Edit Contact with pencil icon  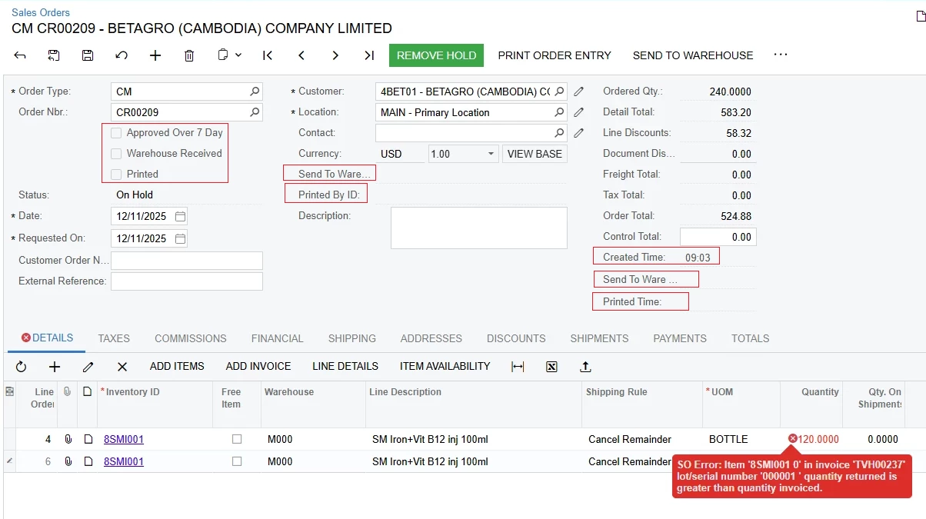click(579, 133)
